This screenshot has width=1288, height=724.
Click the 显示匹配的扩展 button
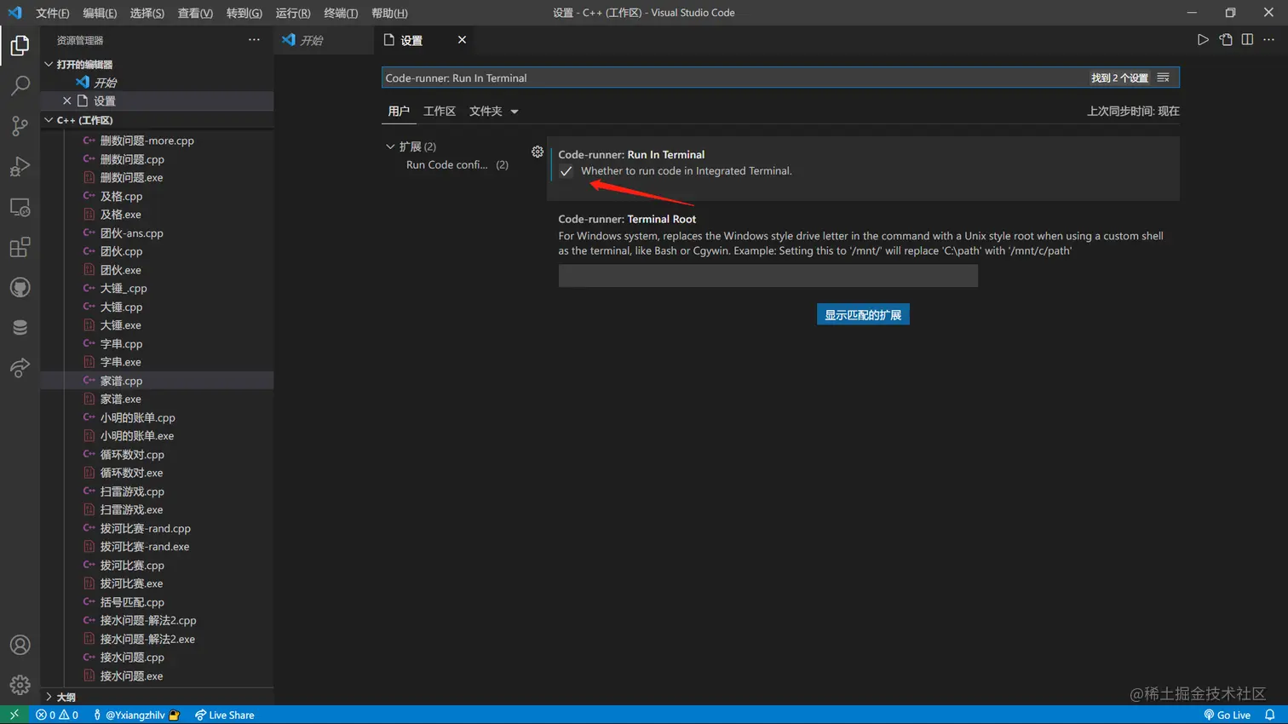tap(863, 315)
